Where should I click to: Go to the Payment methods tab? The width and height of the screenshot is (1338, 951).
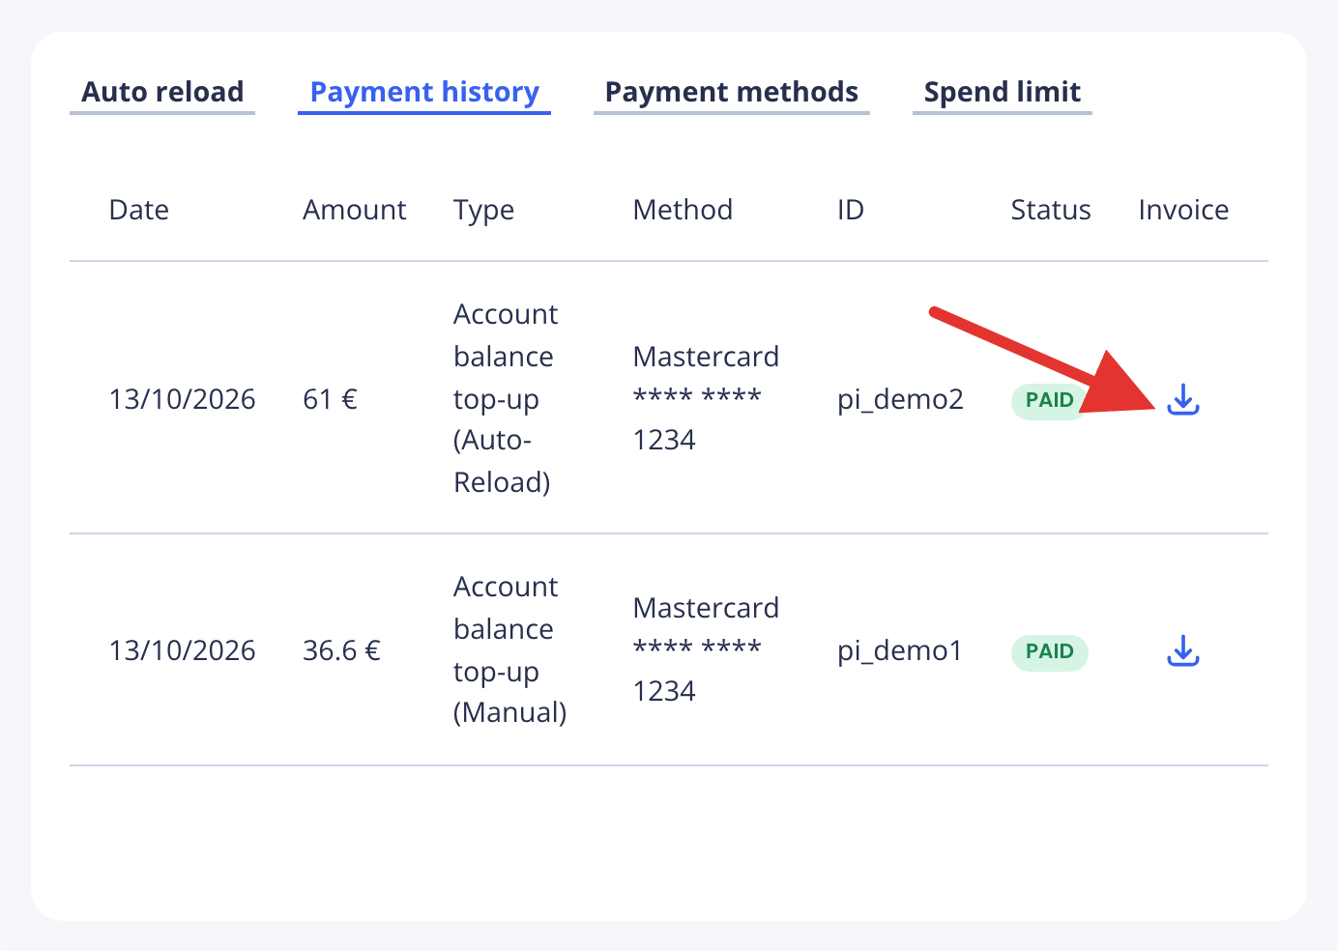pos(732,93)
